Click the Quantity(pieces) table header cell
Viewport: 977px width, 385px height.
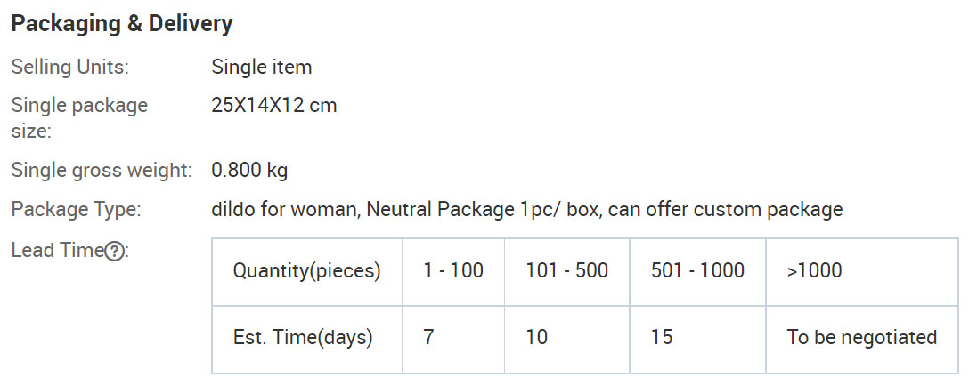307,272
